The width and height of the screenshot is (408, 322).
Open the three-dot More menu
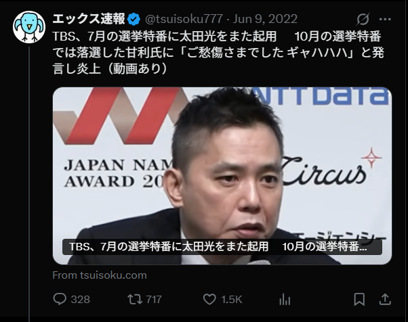click(385, 19)
